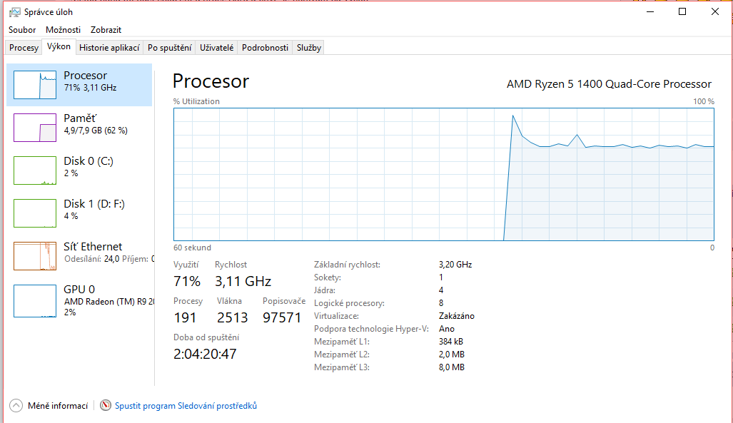This screenshot has width=733, height=423.
Task: Open the Zobrazit menu
Action: click(x=106, y=30)
